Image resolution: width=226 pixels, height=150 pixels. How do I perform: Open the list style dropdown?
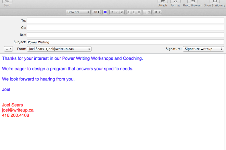pos(147,12)
